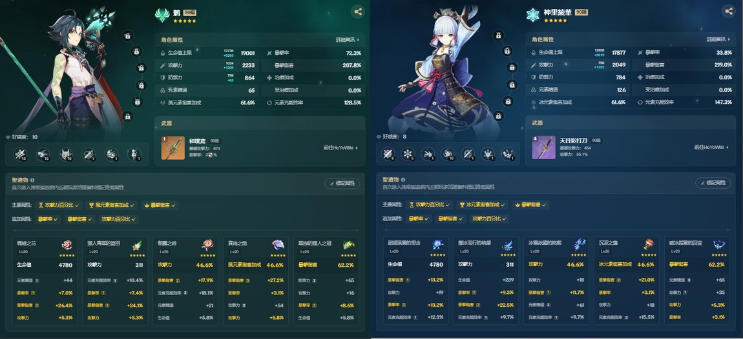Toggle the 風元素傷害加成 main attribute tag
The image size is (743, 339).
pyautogui.click(x=112, y=205)
